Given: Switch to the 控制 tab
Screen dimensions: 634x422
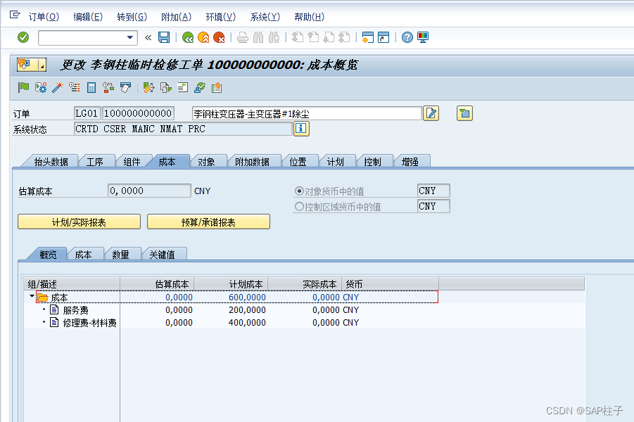Looking at the screenshot, I should 372,162.
